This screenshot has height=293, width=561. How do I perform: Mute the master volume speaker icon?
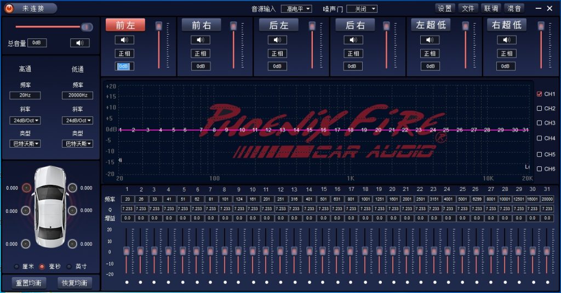(80, 43)
